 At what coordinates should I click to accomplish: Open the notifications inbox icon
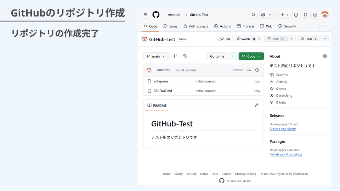coord(315,15)
